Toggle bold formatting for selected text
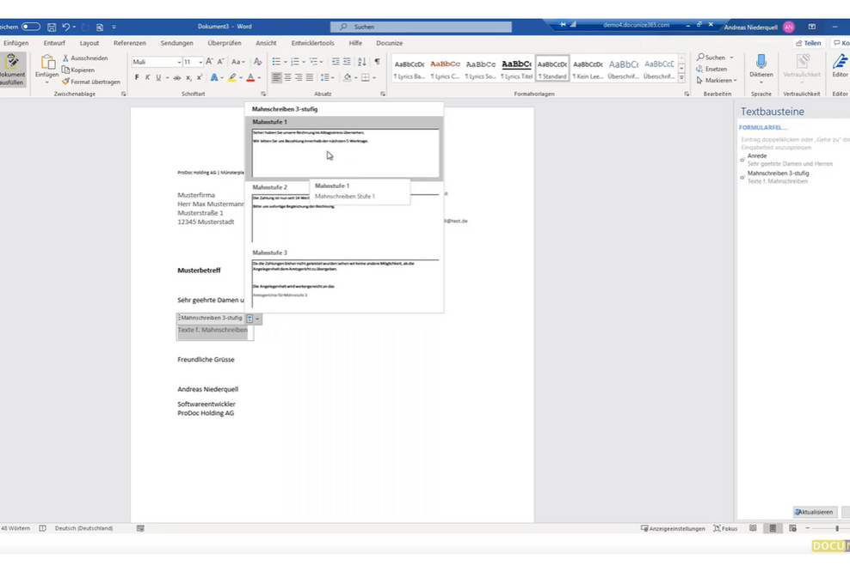 136,77
